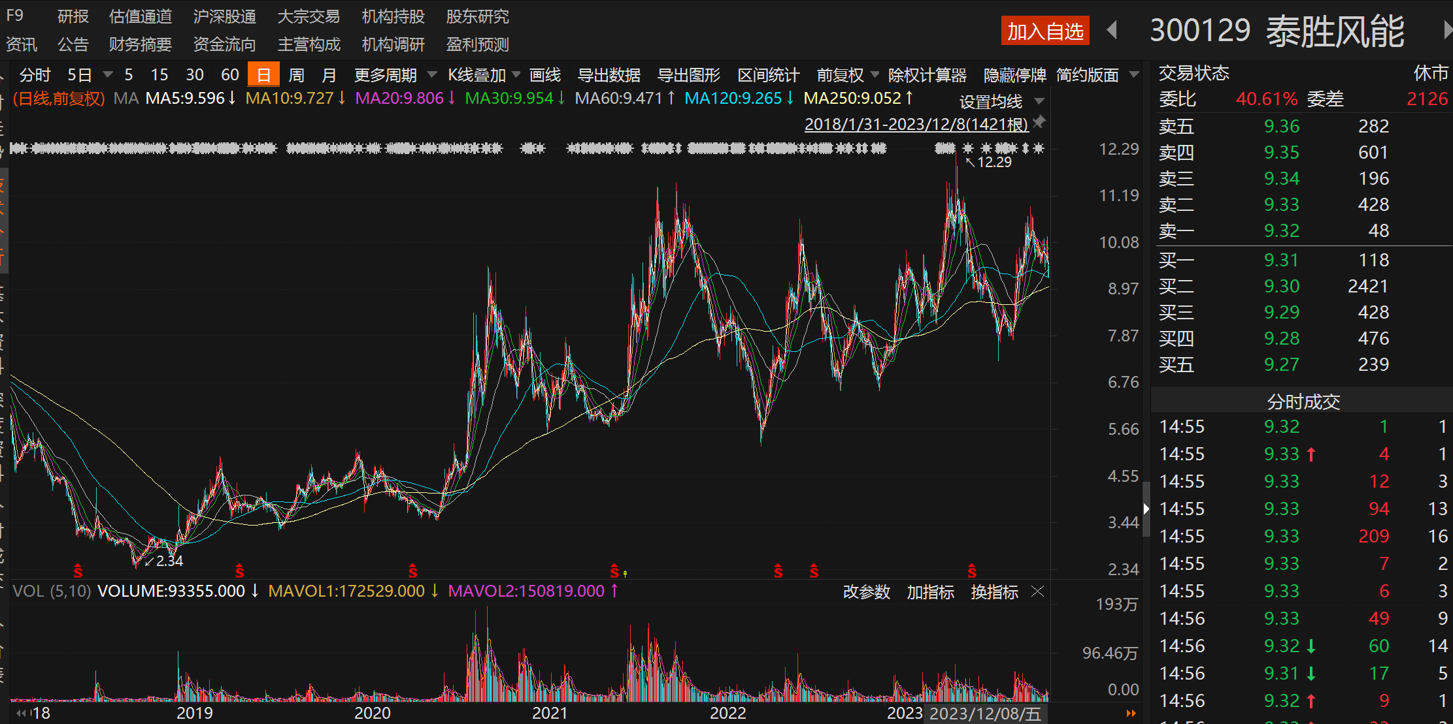1453x724 pixels.
Task: Close the VOL indicator panel
Action: tap(1037, 591)
